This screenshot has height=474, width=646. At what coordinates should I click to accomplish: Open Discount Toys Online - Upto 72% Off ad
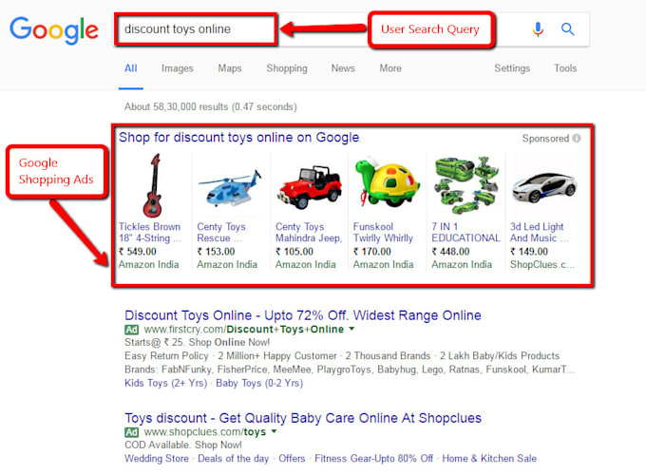point(303,315)
